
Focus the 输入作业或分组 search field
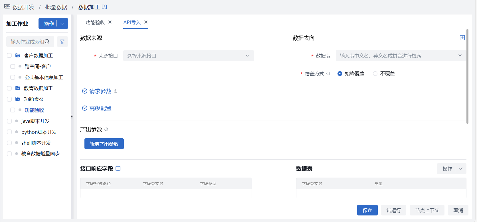pyautogui.click(x=27, y=42)
